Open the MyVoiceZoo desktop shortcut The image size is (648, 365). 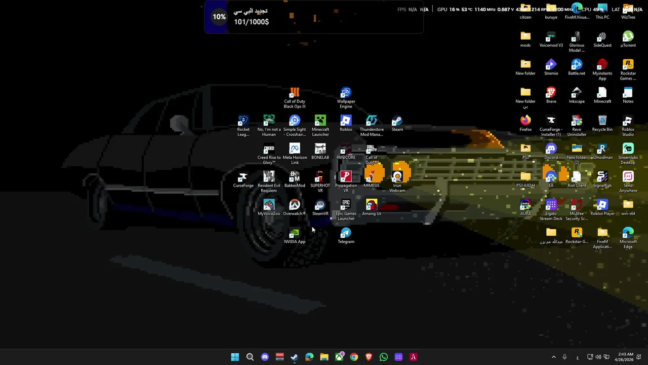coord(269,207)
